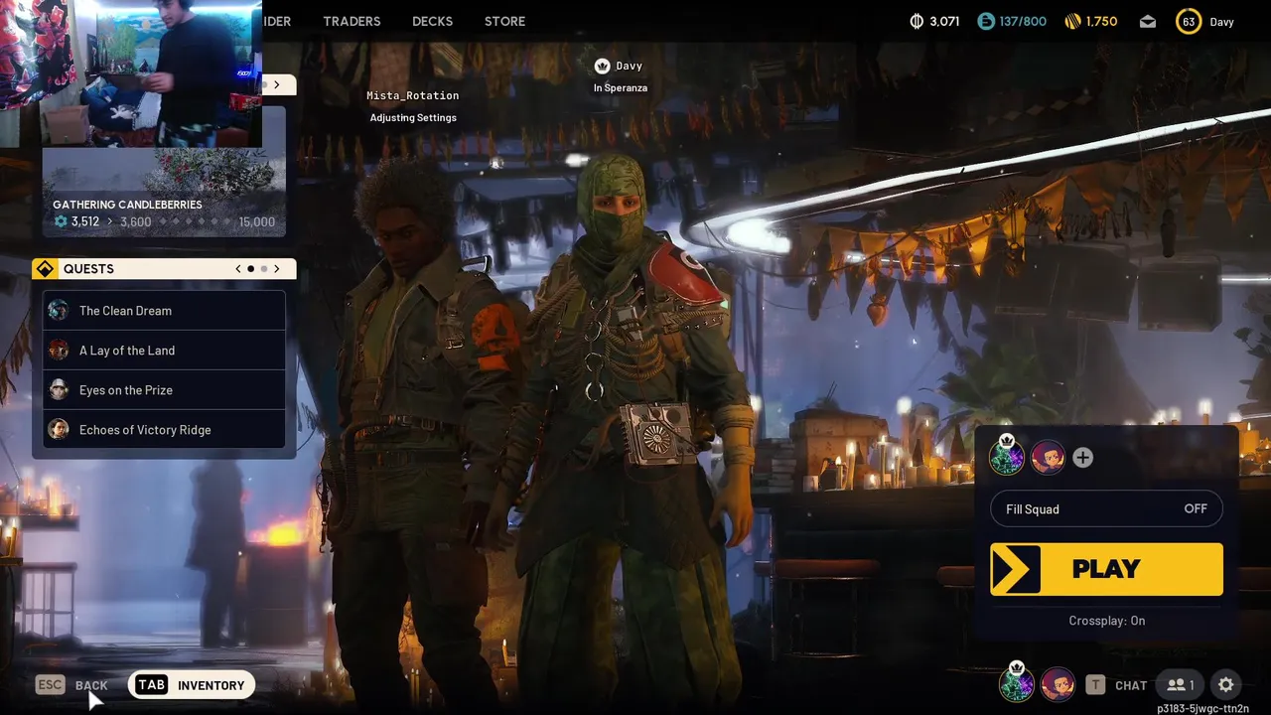Go to previous quests page arrow
Image resolution: width=1271 pixels, height=715 pixels.
[238, 269]
